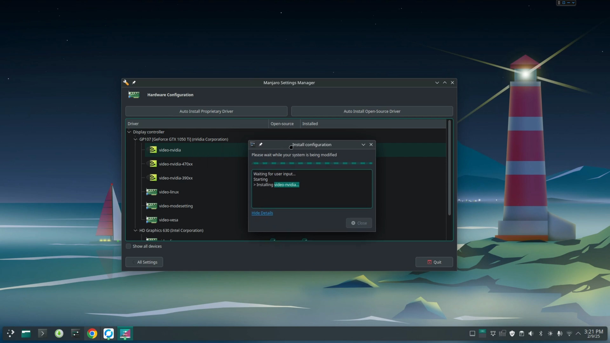Open notifications bell in system tray
Screen dimensions: 610x343
(x=493, y=333)
